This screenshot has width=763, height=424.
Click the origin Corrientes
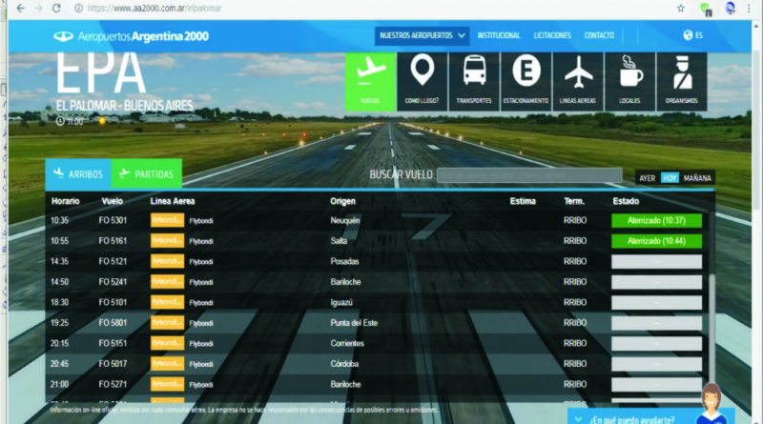pyautogui.click(x=347, y=343)
